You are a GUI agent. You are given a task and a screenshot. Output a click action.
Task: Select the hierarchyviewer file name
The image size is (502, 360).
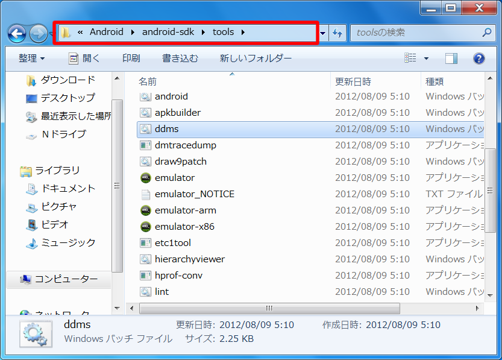(189, 259)
